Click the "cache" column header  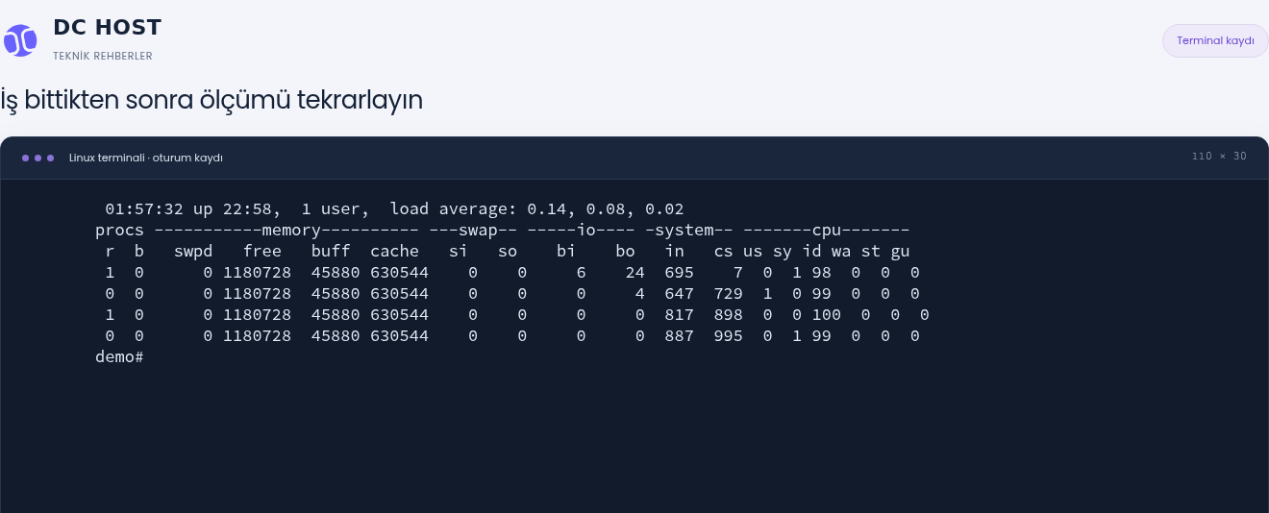click(x=394, y=252)
